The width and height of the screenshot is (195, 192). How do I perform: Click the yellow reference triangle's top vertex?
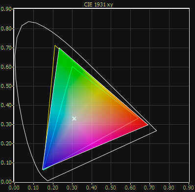pyautogui.click(x=55, y=46)
